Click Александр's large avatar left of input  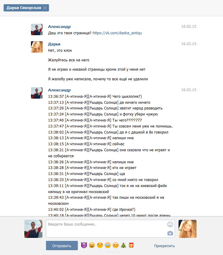pyautogui.click(x=33, y=229)
